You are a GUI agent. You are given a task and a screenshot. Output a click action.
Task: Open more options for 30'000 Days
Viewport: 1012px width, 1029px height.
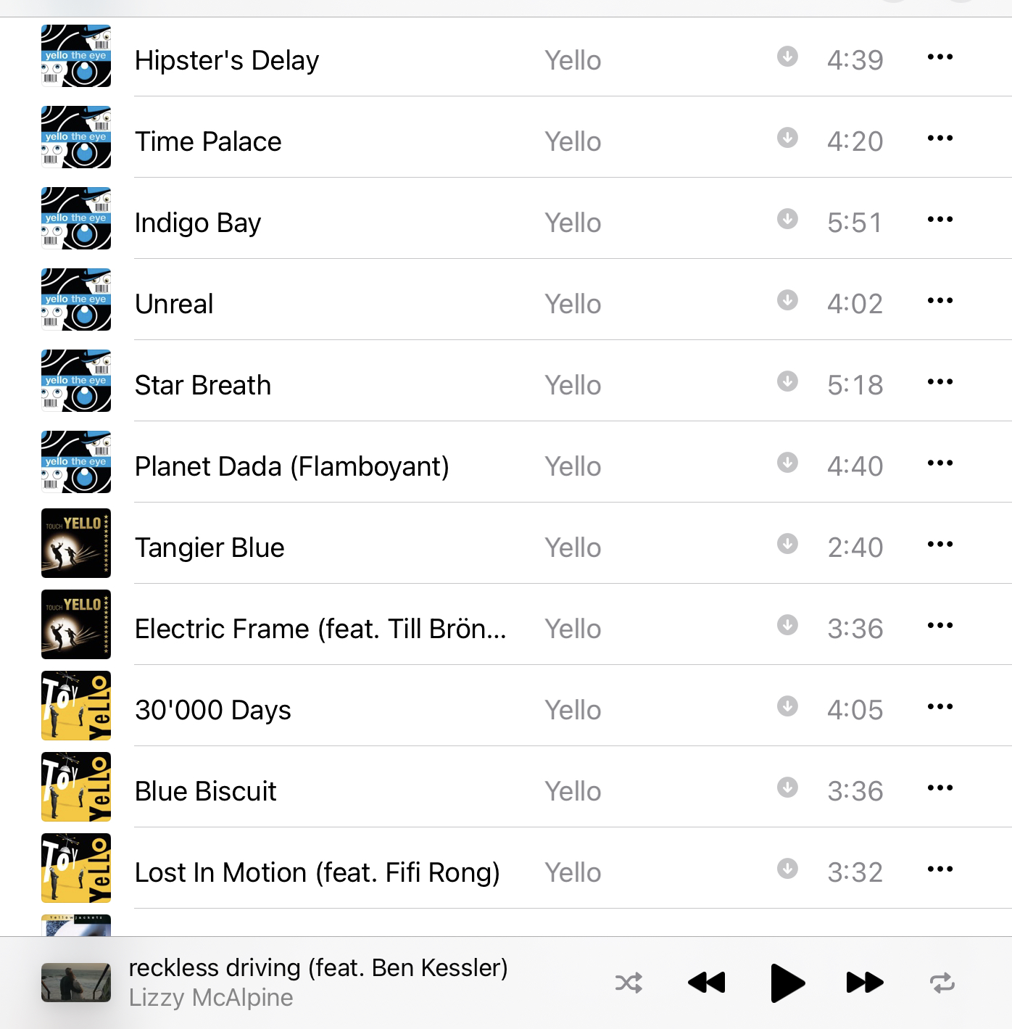tap(940, 706)
